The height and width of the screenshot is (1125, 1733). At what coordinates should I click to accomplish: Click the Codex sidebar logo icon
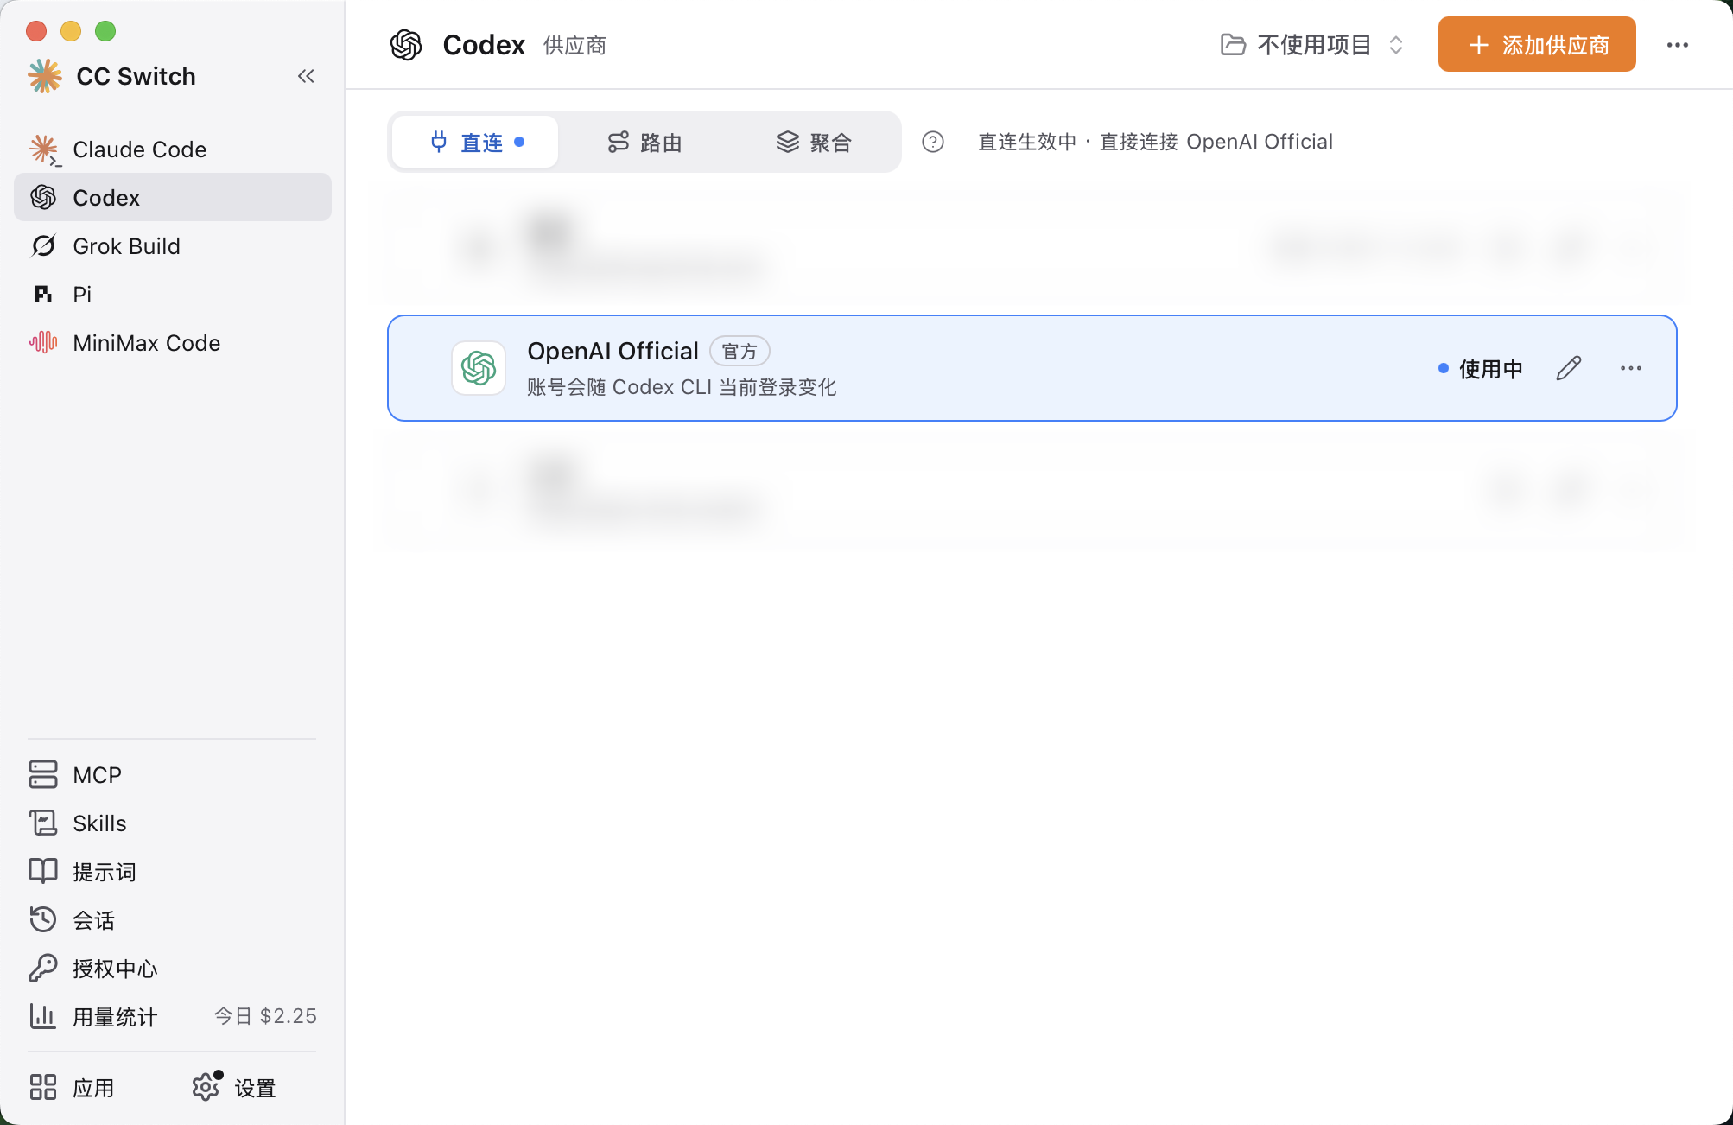(43, 198)
